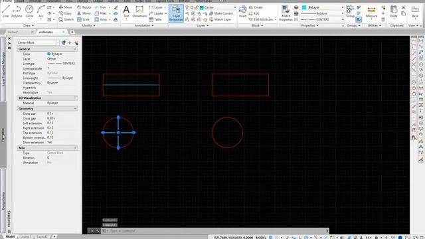The width and height of the screenshot is (425, 239).
Task: Open the Measure utility
Action: click(371, 12)
